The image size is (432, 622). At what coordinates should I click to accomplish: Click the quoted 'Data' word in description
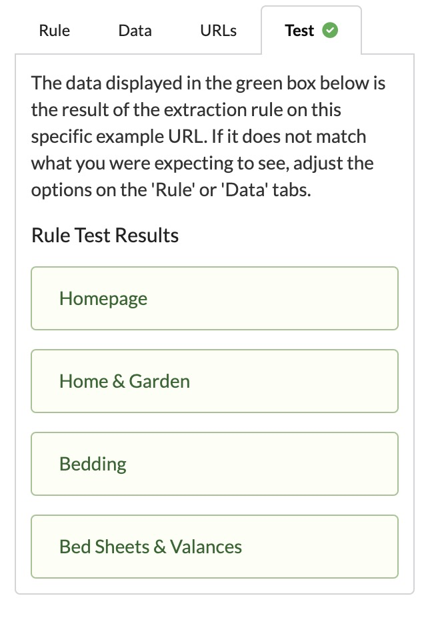point(245,190)
